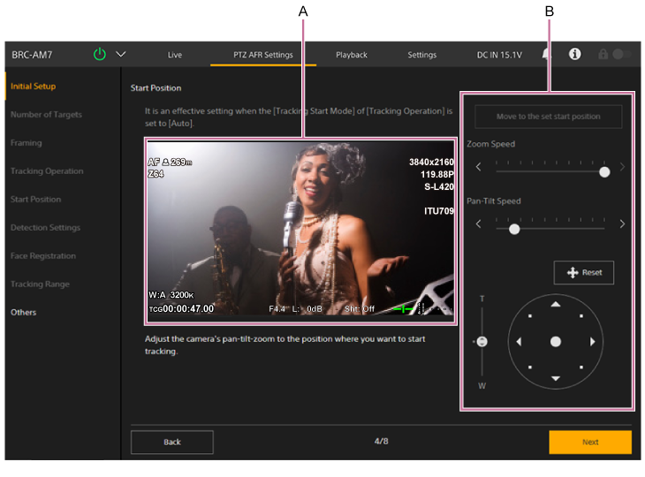Expand the power dropdown chevron

point(121,54)
